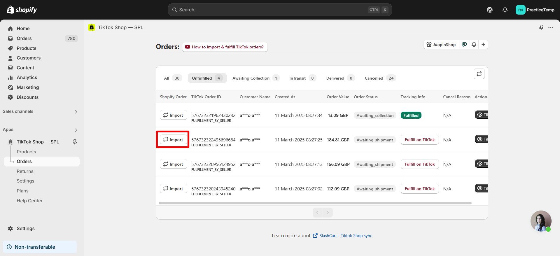Import order 576732320243945240
The image size is (560, 256).
[173, 189]
